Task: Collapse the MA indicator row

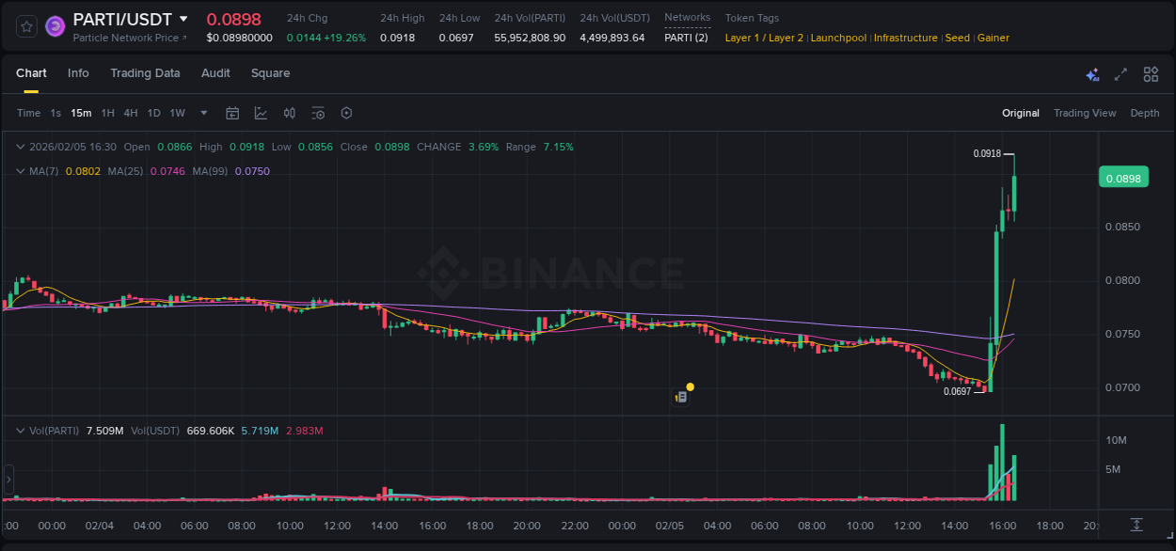Action: (x=19, y=170)
